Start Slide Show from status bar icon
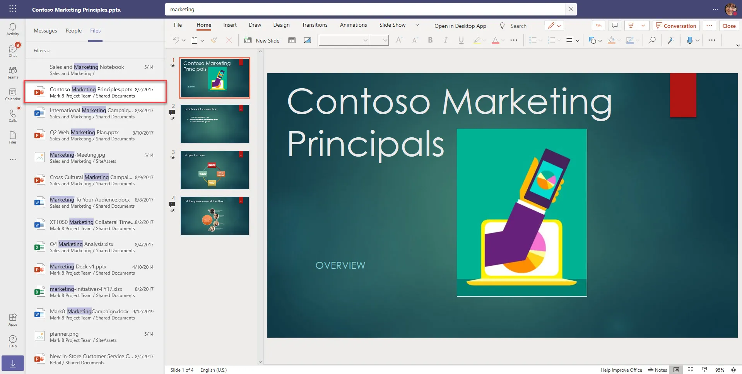This screenshot has height=374, width=742. [x=704, y=370]
